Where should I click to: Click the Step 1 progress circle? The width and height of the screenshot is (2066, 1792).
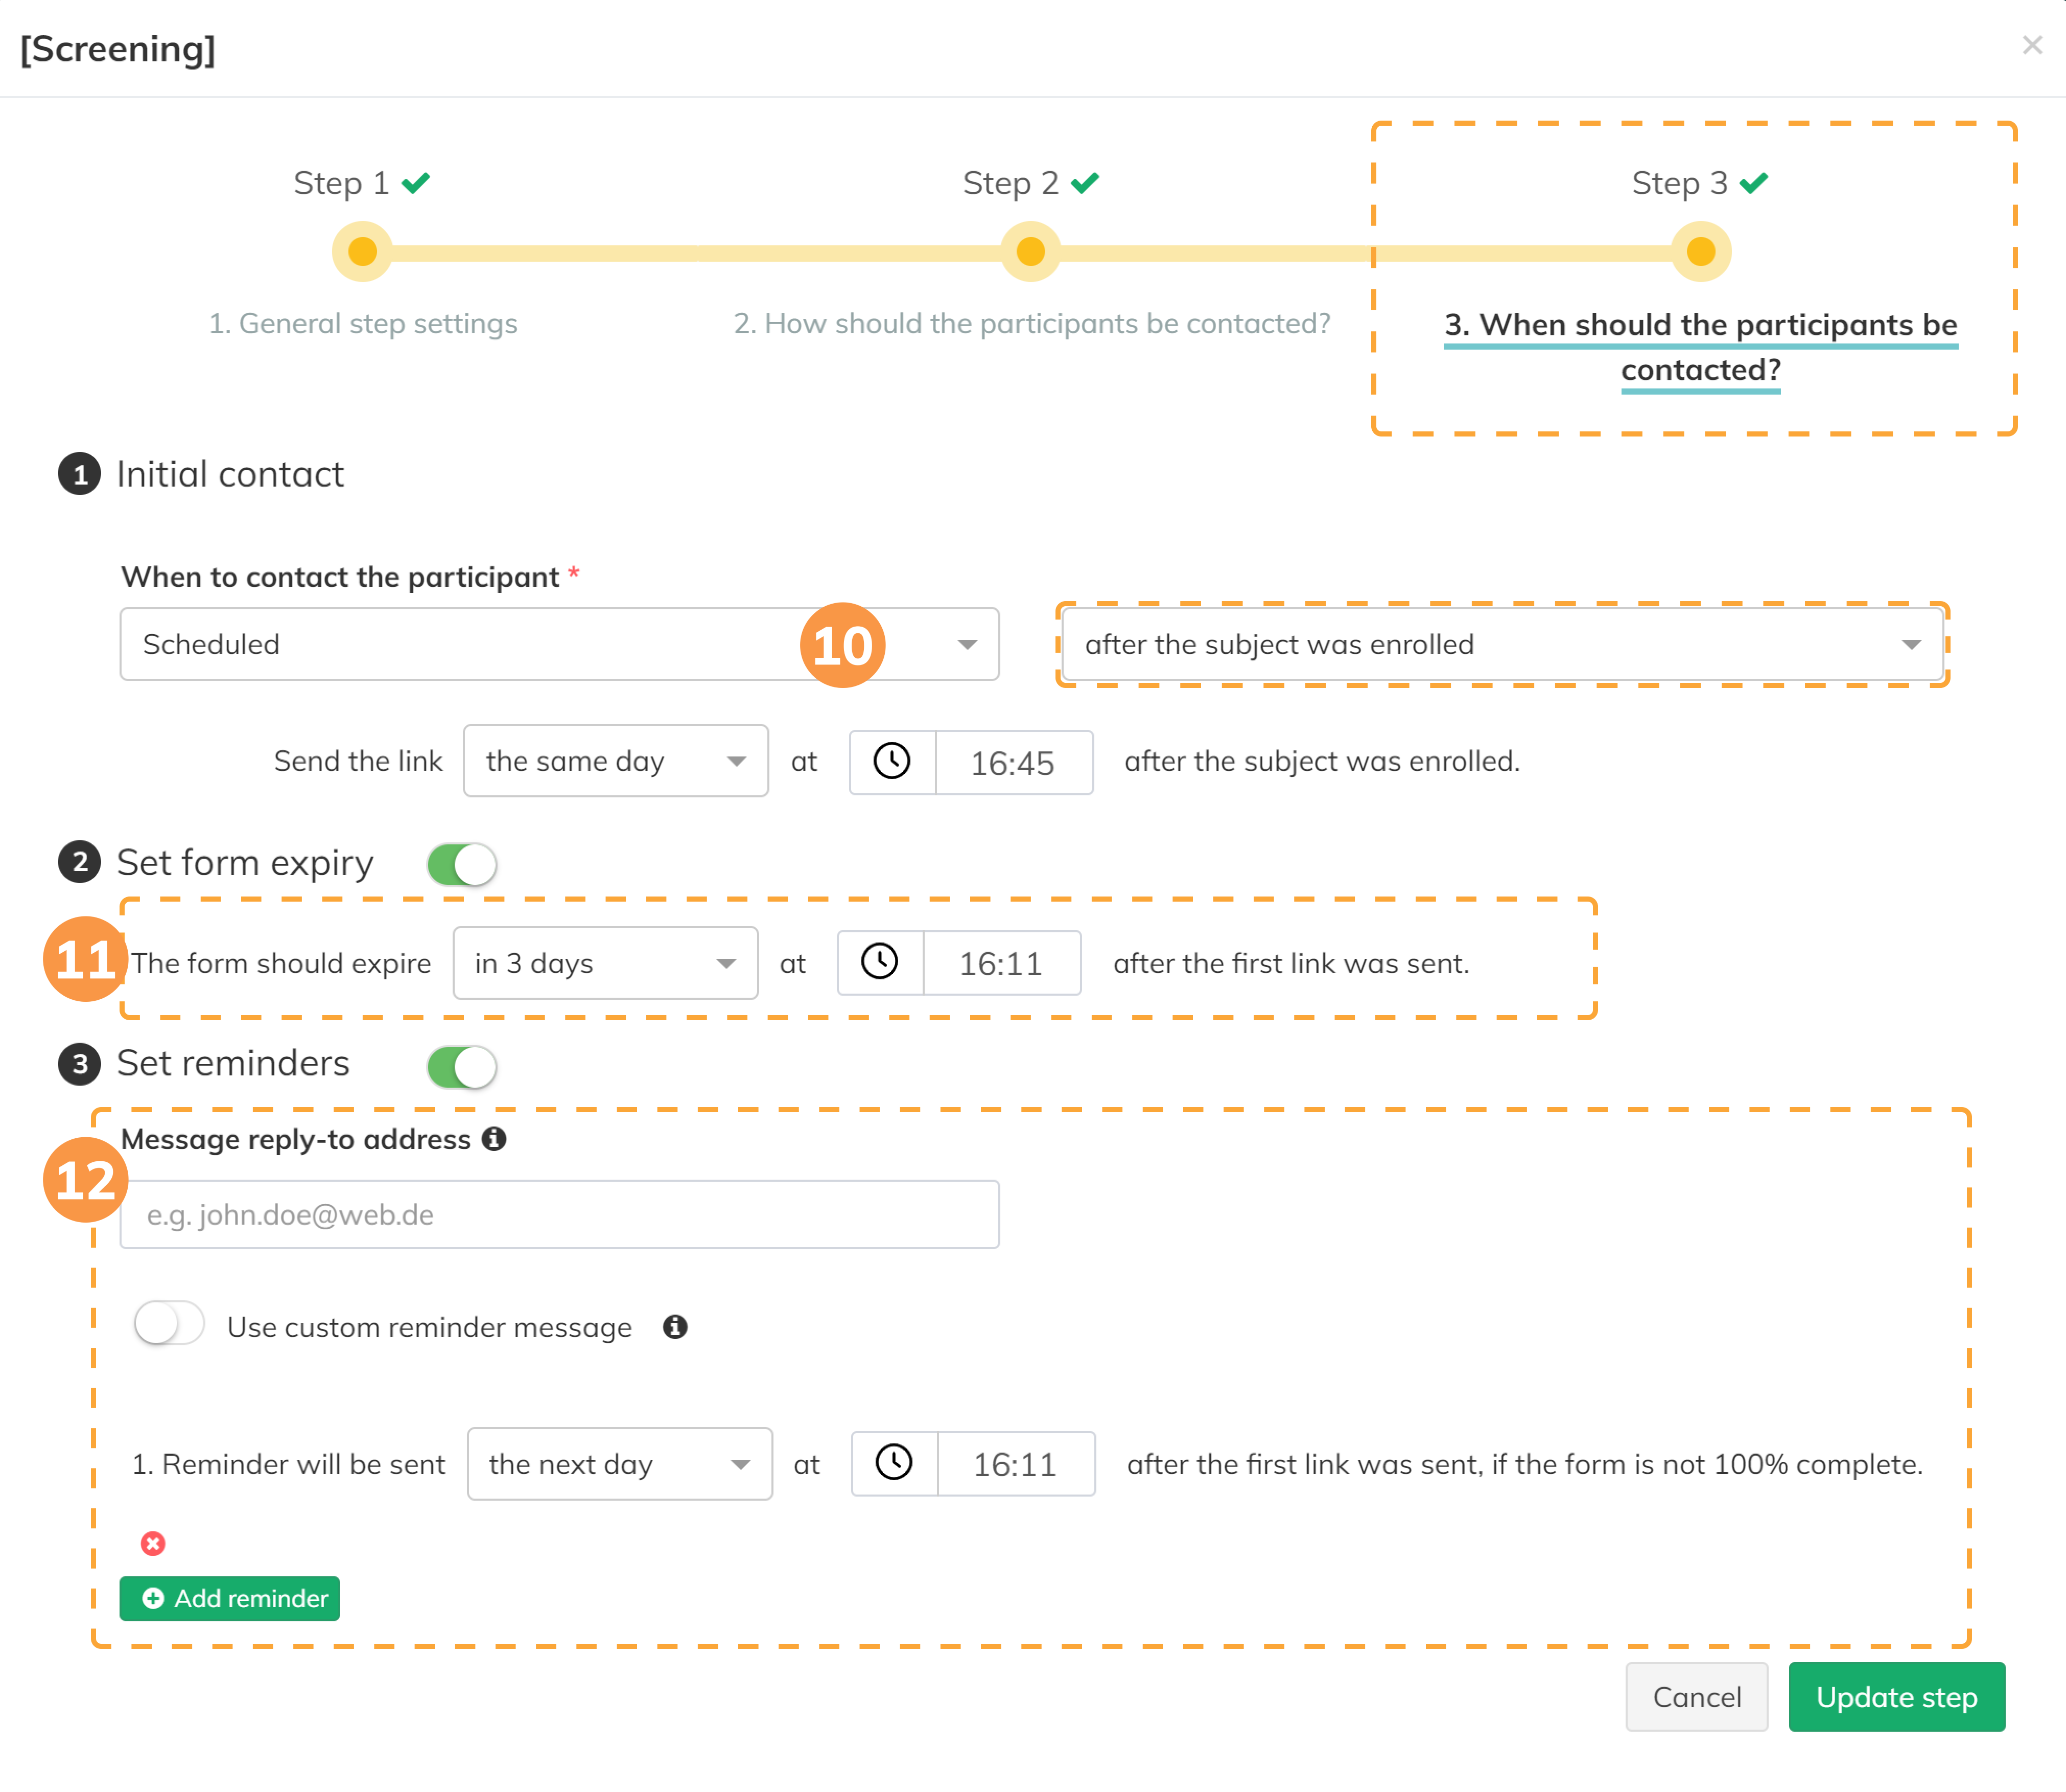click(362, 252)
